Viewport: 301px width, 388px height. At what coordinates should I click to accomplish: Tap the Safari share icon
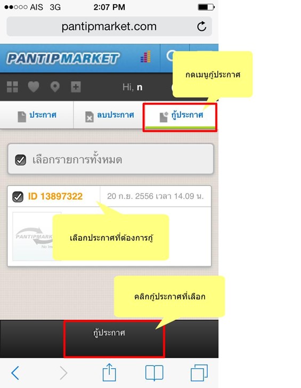[109, 372]
